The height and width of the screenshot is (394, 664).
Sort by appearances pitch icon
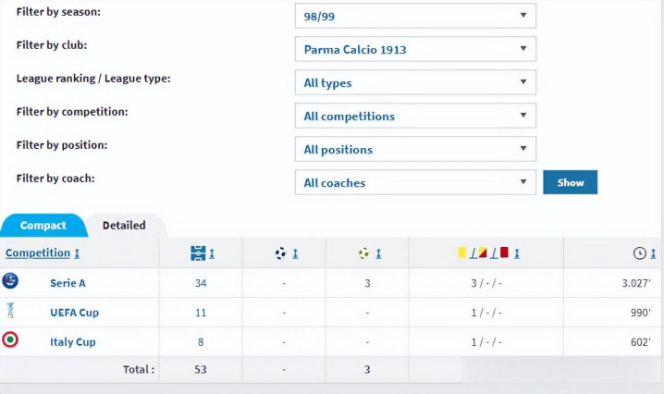tap(198, 253)
